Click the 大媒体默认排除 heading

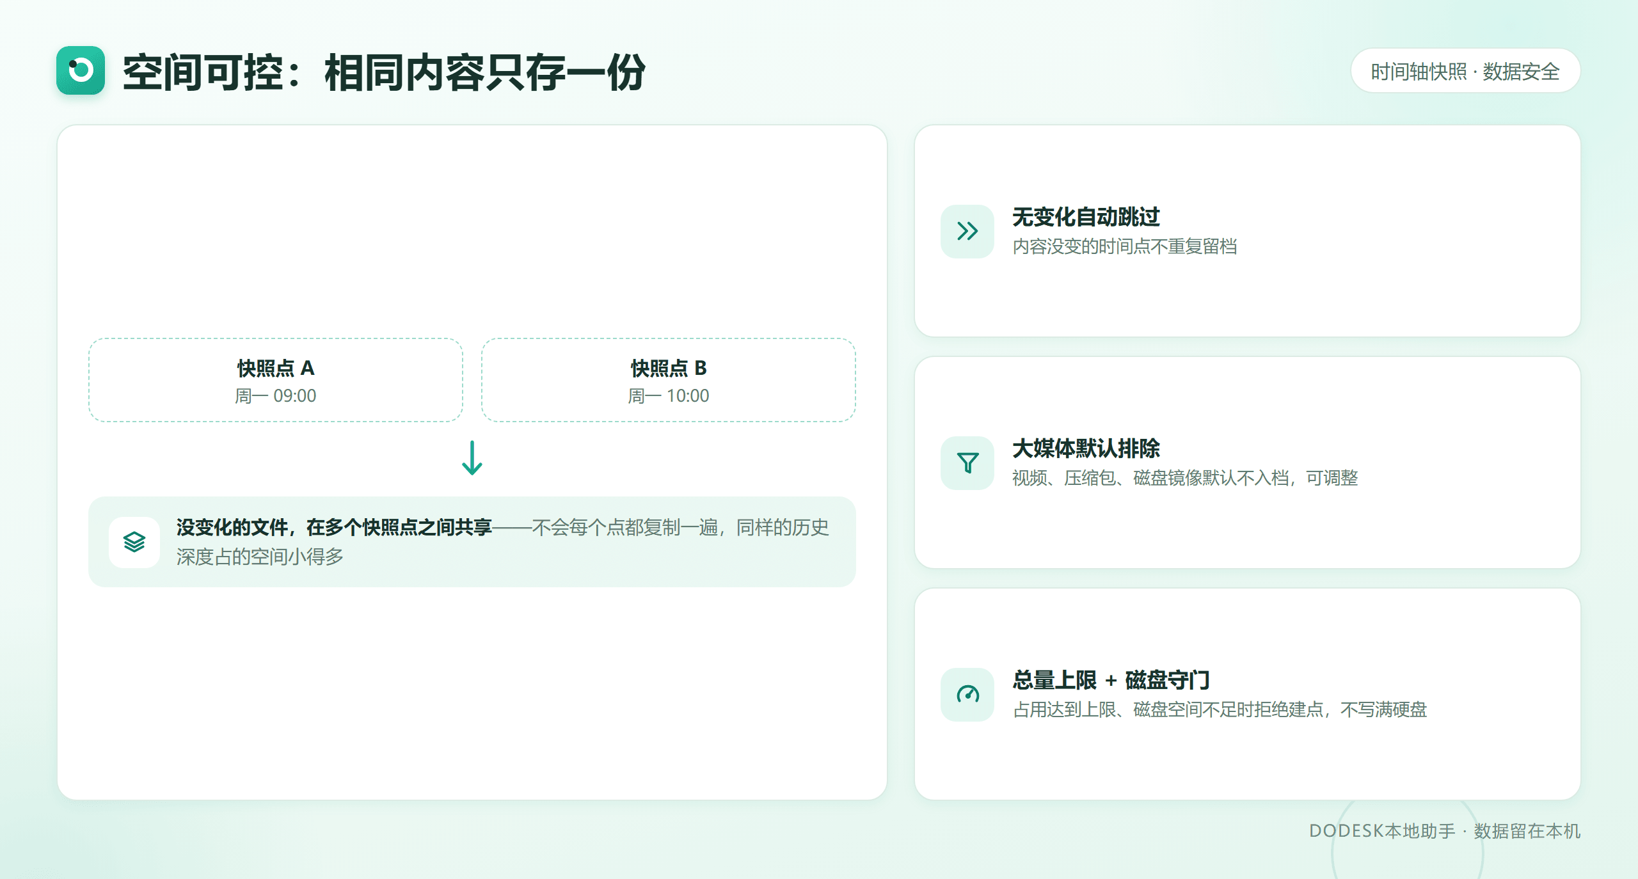click(1086, 448)
